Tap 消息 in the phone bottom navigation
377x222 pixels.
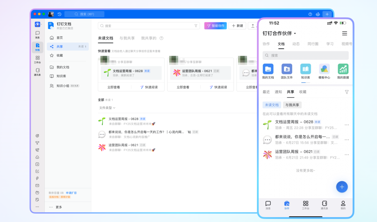[x=268, y=205]
